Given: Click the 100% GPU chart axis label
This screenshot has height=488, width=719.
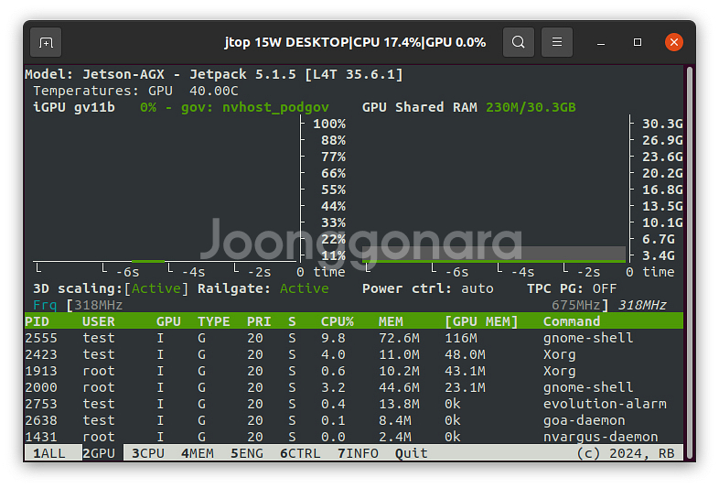Looking at the screenshot, I should tap(329, 124).
